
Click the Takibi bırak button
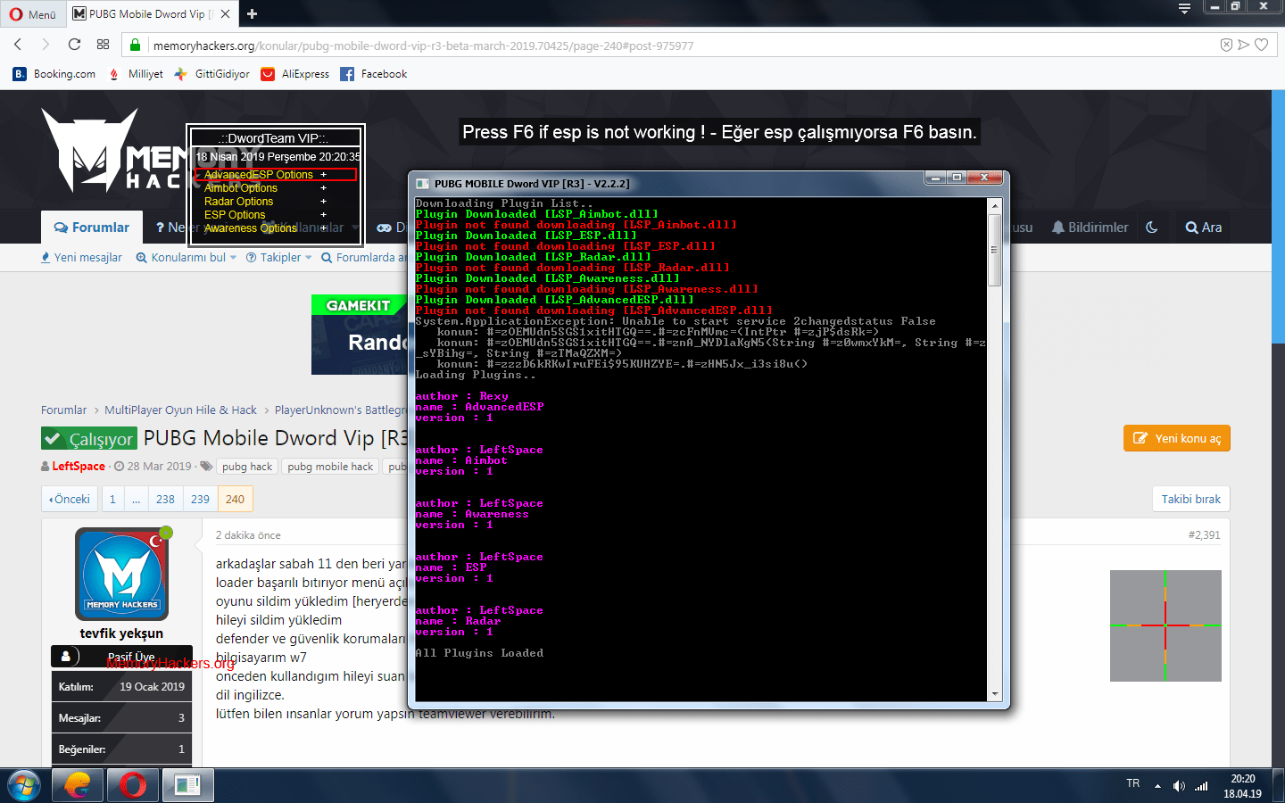coord(1190,499)
